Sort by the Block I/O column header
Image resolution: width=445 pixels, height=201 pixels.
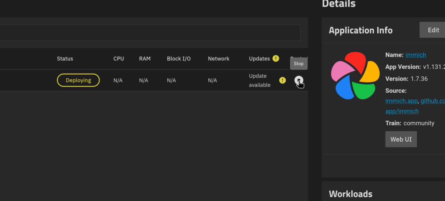click(179, 59)
